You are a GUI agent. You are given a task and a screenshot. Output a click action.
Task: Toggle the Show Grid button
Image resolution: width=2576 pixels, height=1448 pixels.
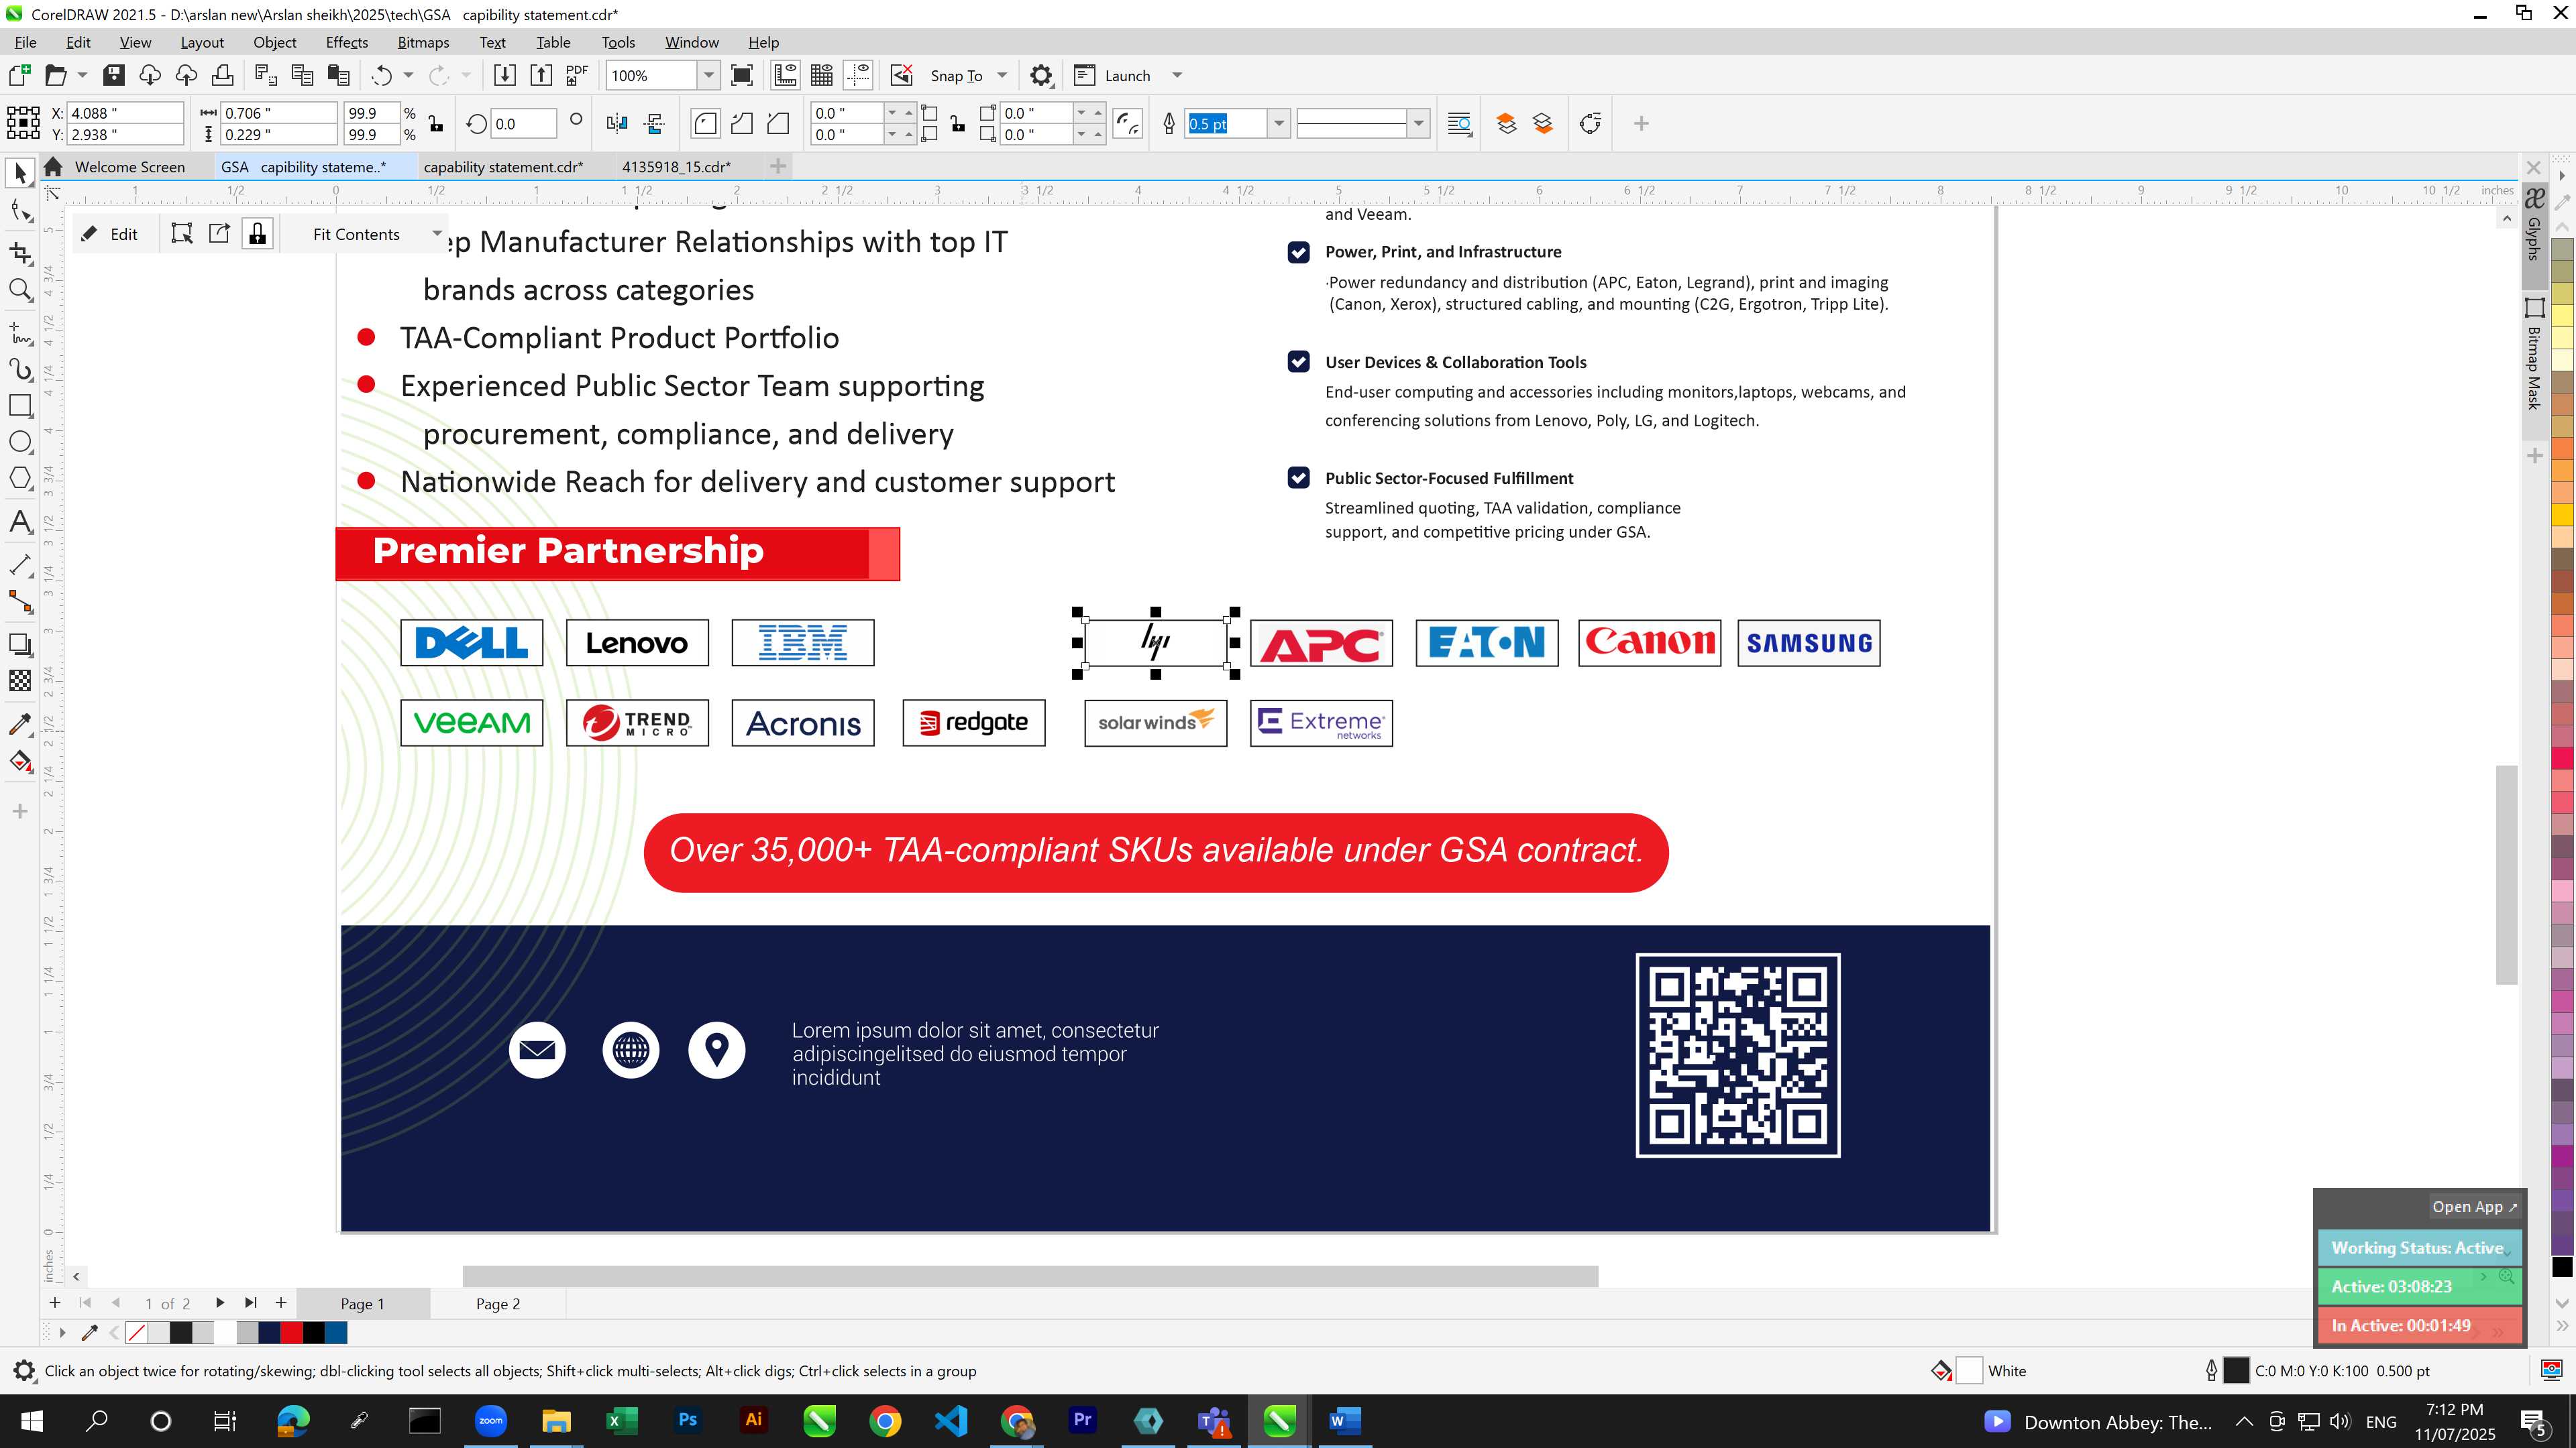[822, 75]
